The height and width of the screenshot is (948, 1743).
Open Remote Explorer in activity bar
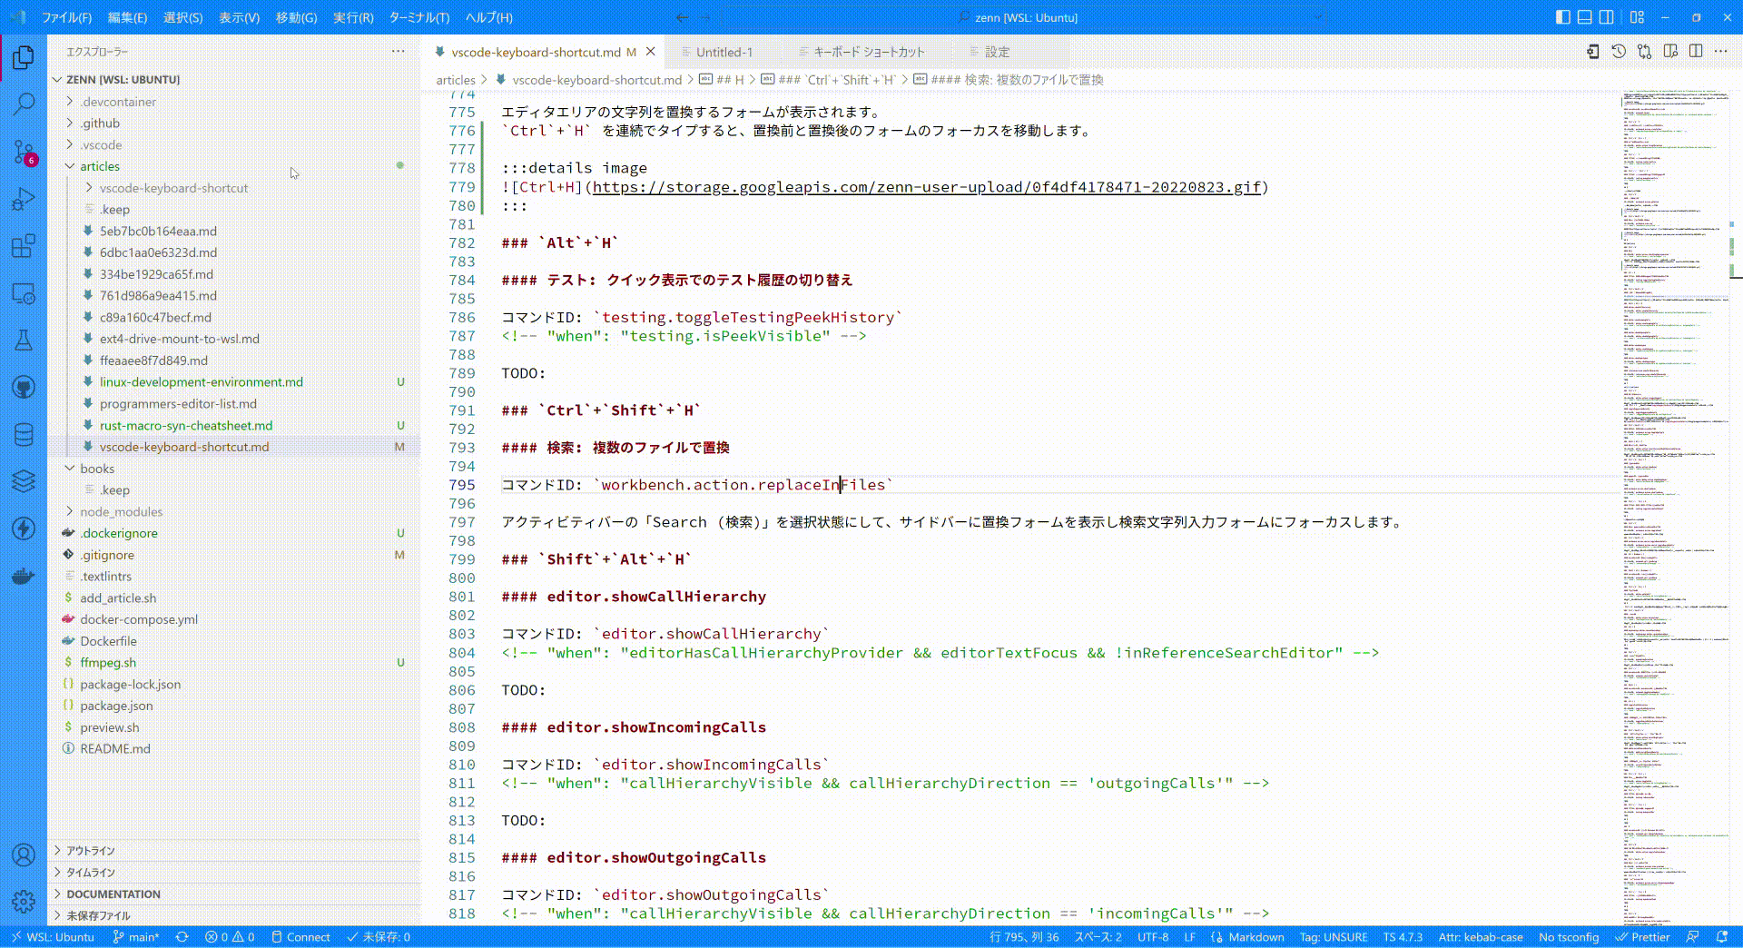[24, 293]
